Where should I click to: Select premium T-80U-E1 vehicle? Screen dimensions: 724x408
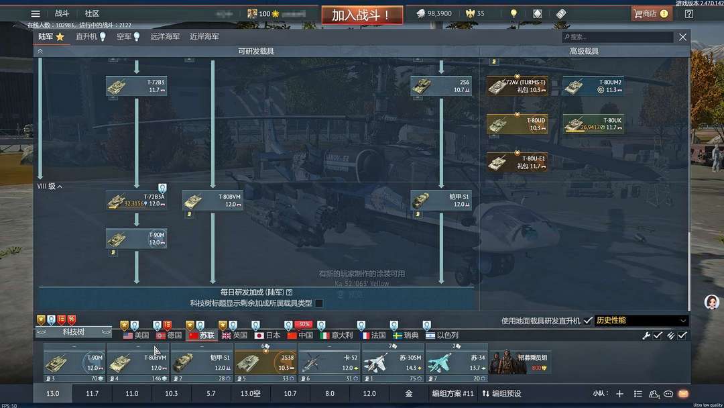[x=517, y=162]
